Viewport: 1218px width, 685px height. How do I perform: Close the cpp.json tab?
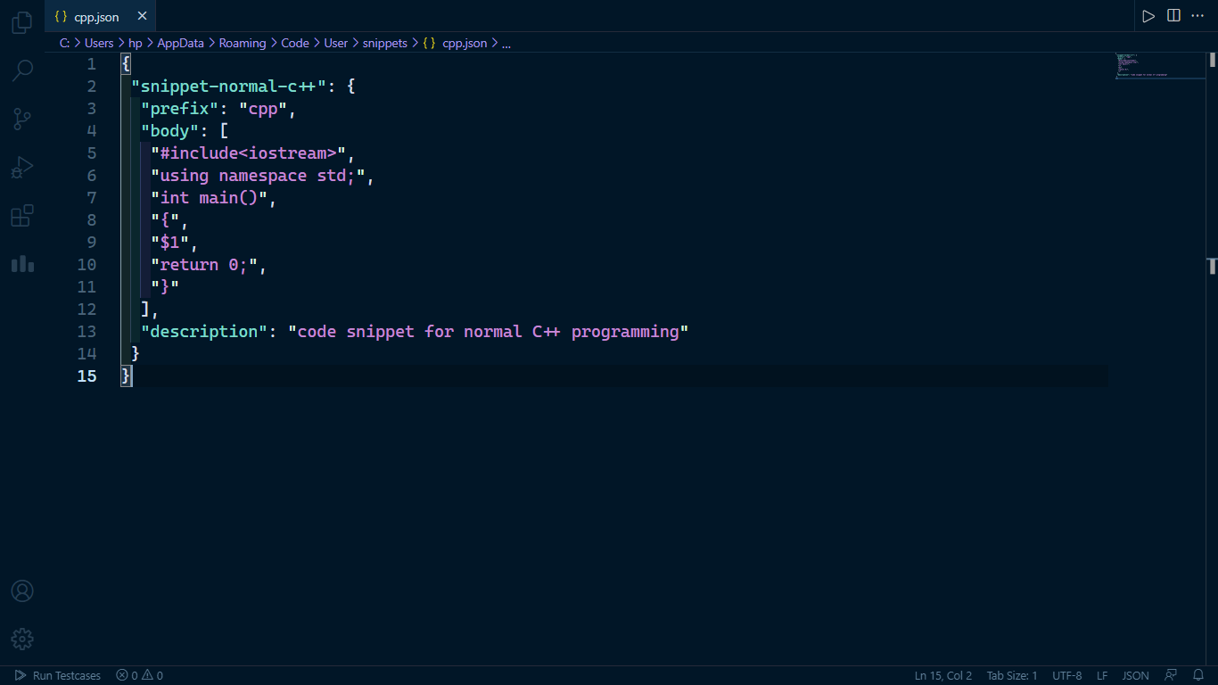click(142, 16)
